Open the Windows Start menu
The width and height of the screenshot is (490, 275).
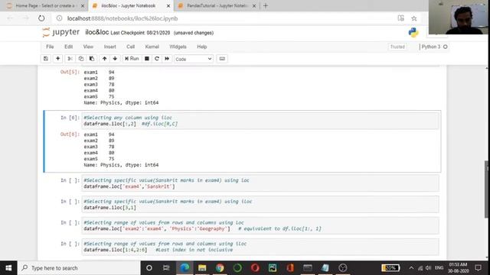8,268
